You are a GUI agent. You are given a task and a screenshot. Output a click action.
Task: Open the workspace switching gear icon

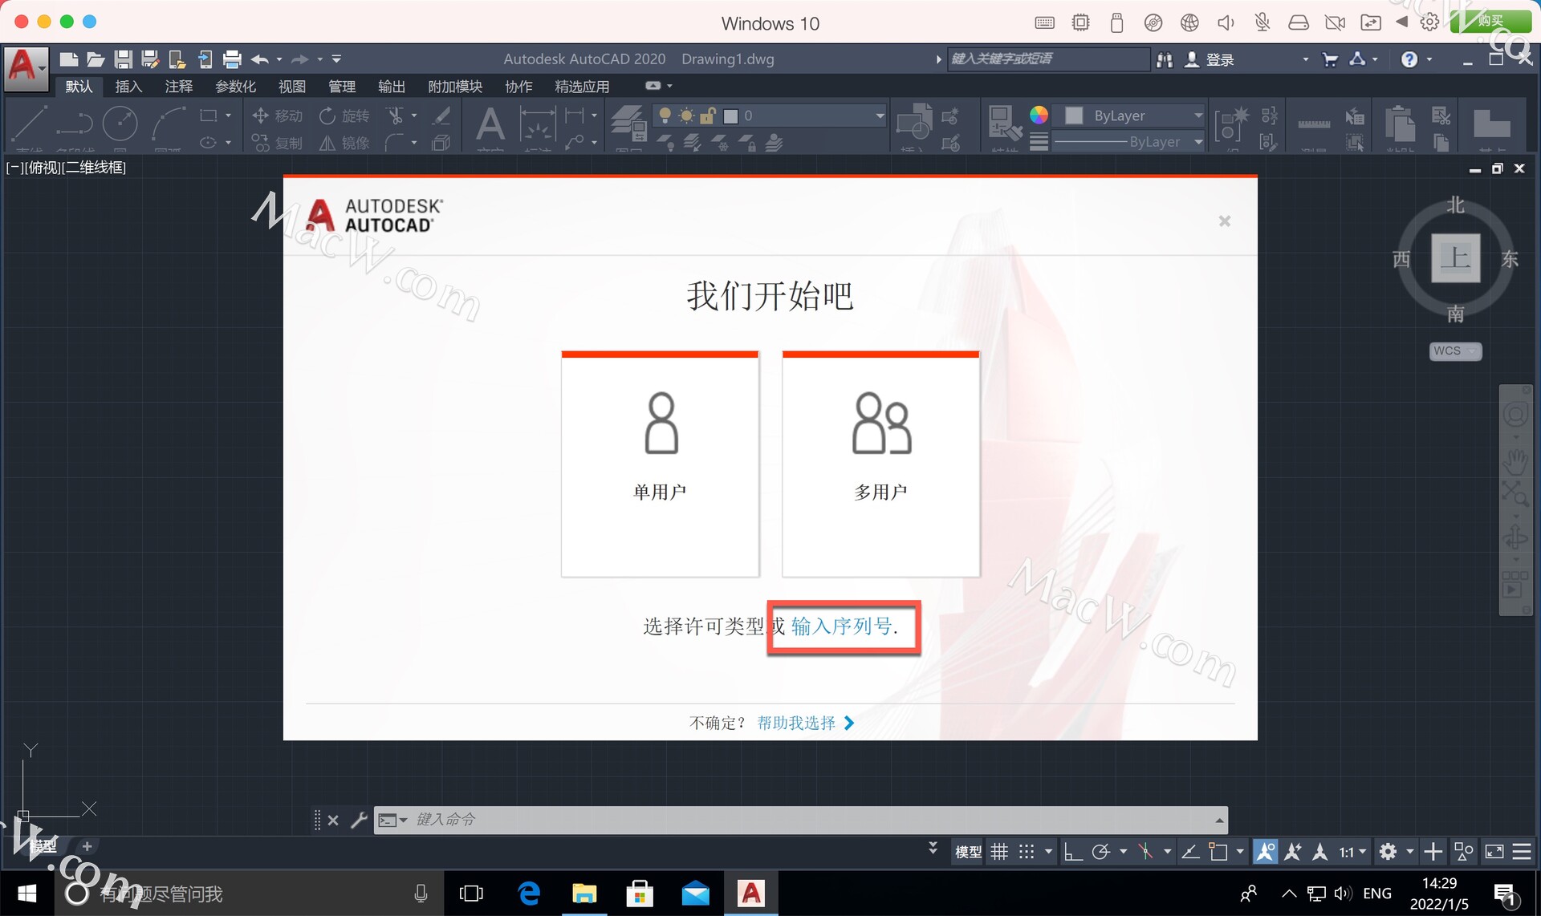click(x=1388, y=852)
